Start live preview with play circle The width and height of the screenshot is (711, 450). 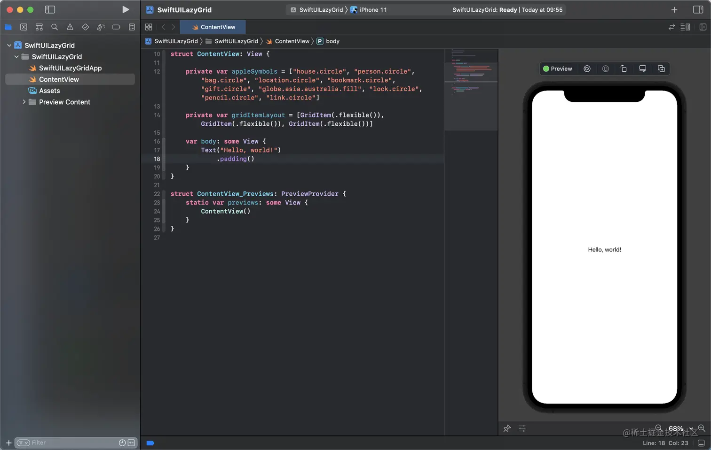pyautogui.click(x=587, y=69)
